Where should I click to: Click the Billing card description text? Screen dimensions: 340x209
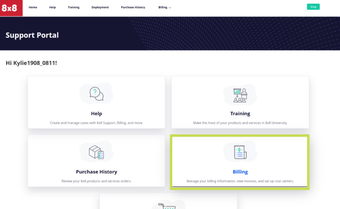coord(240,181)
